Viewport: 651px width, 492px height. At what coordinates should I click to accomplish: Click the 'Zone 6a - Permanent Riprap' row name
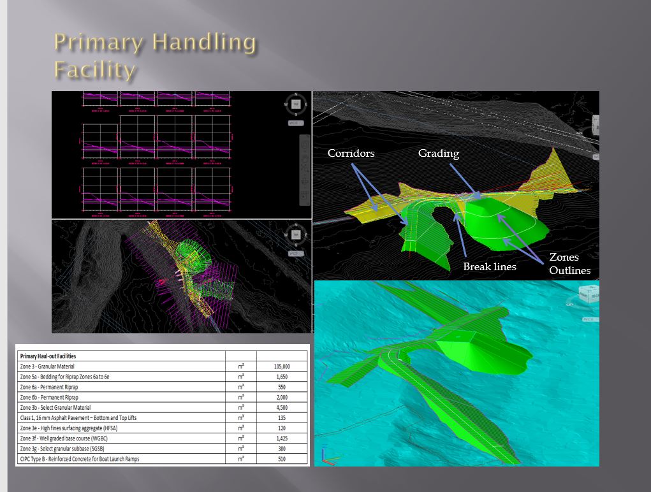tap(49, 387)
